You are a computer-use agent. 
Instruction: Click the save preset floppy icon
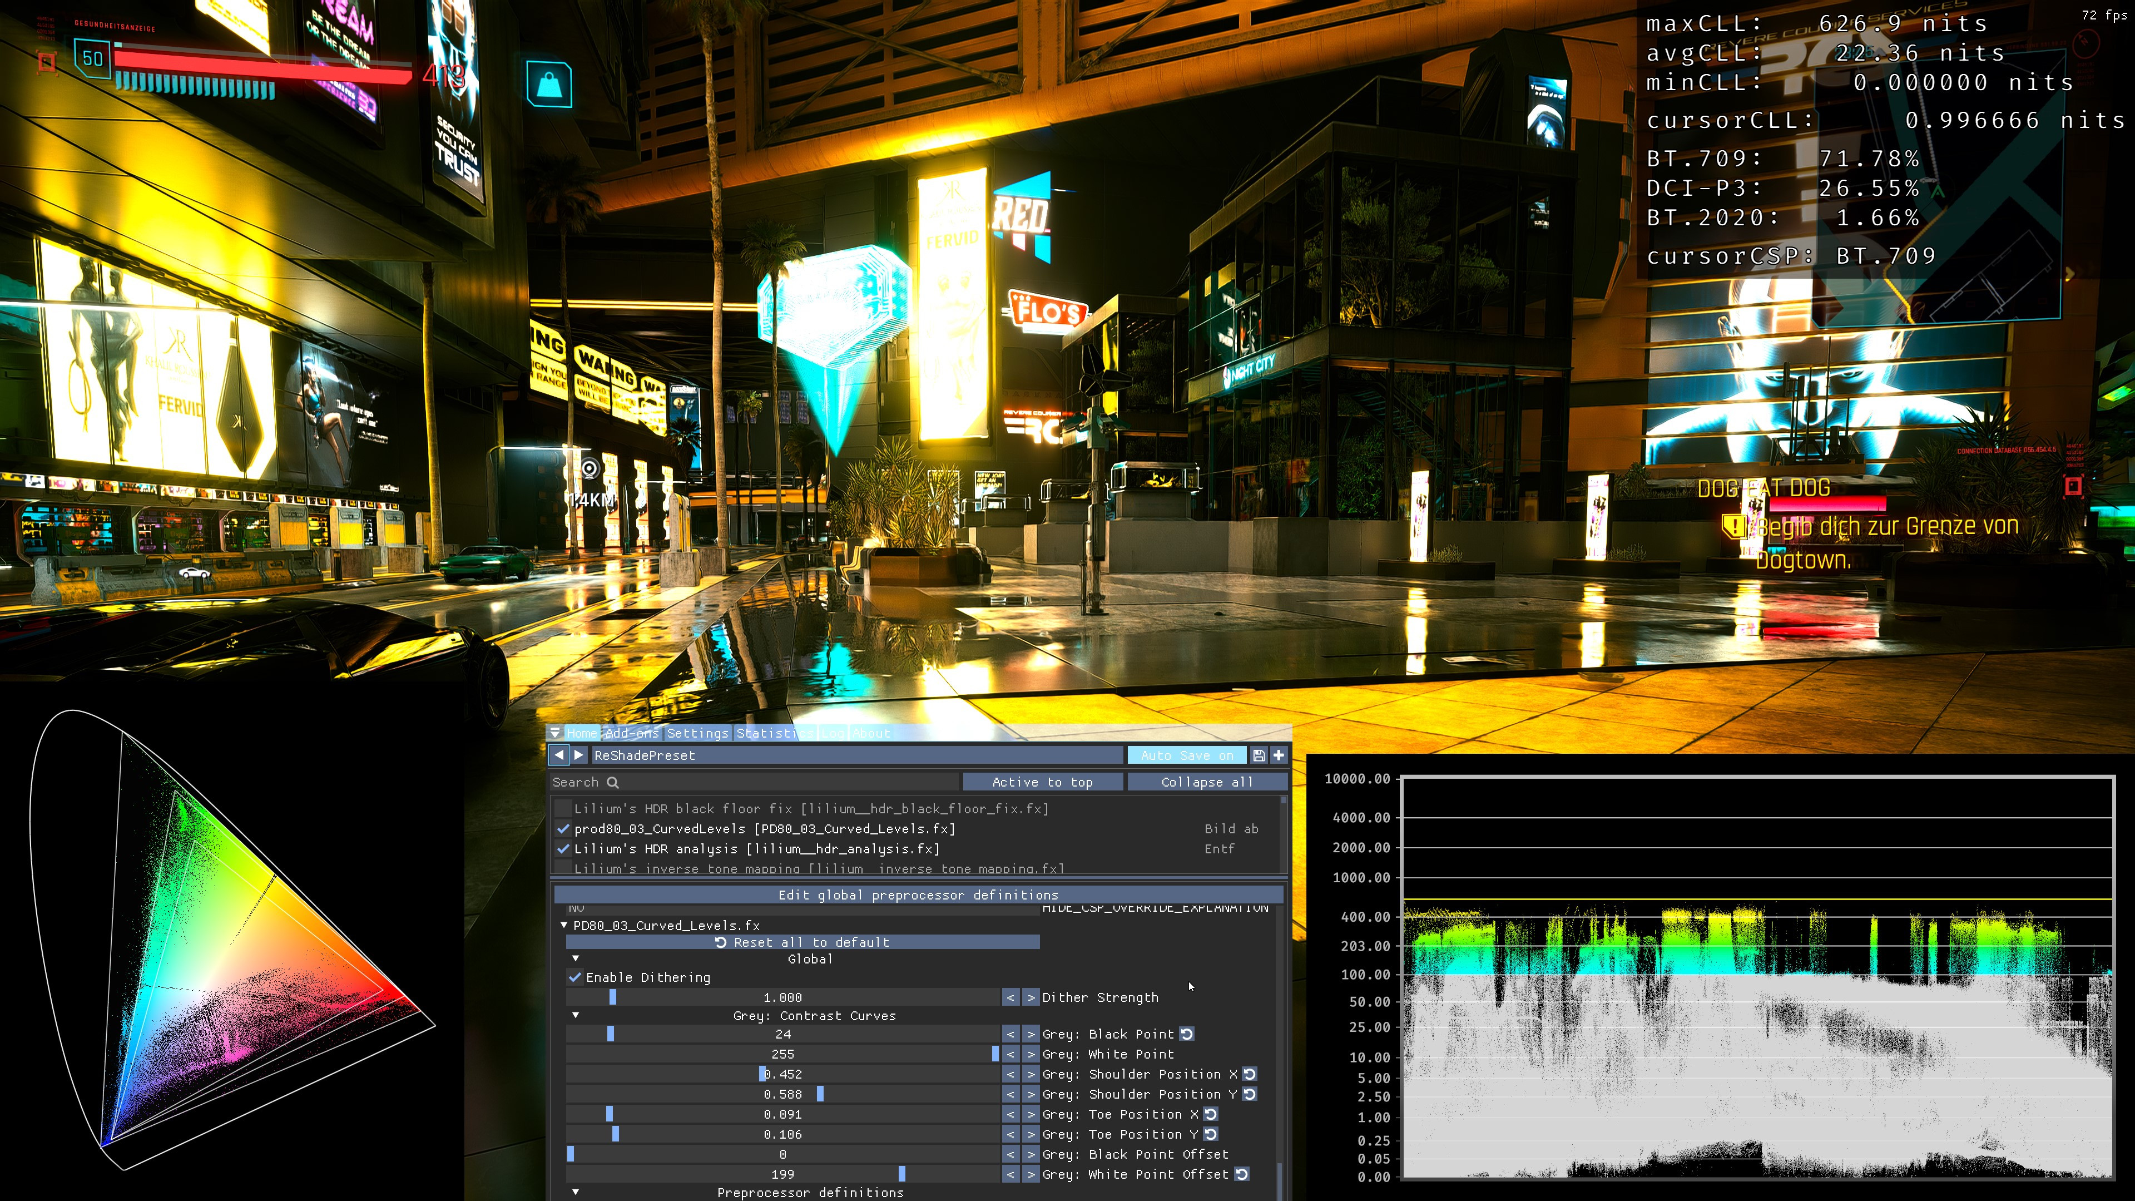click(1258, 755)
